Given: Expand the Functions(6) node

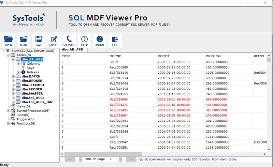Looking at the screenshot, I should point(8,123).
